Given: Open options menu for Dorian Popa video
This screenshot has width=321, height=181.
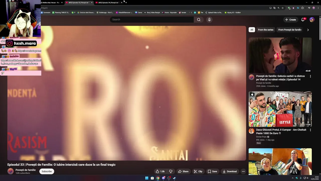Looking at the screenshot, I should (x=310, y=130).
